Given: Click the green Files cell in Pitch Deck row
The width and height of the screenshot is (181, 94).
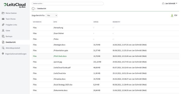Looking at the screenshot, I should point(35,56).
